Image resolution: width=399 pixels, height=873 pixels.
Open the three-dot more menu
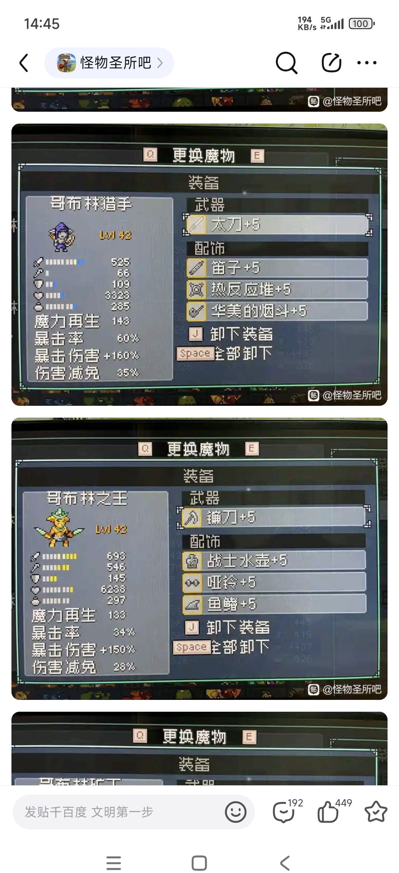coord(367,63)
